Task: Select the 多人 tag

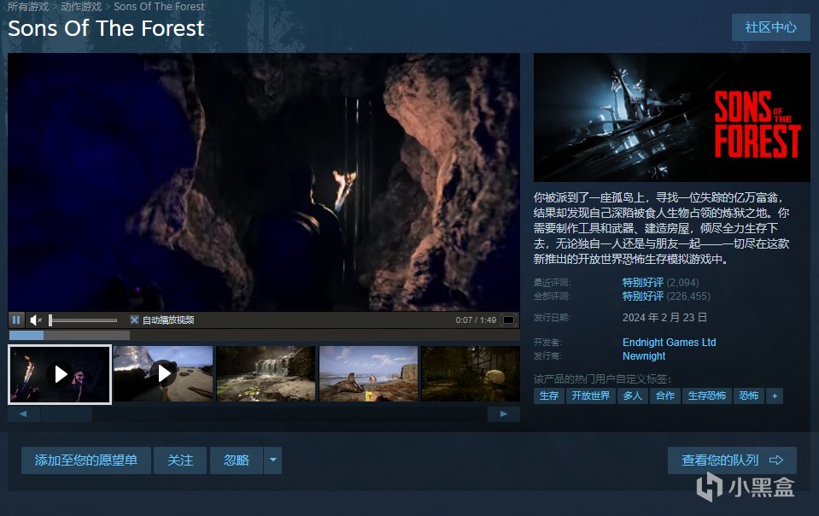Action: coord(633,396)
